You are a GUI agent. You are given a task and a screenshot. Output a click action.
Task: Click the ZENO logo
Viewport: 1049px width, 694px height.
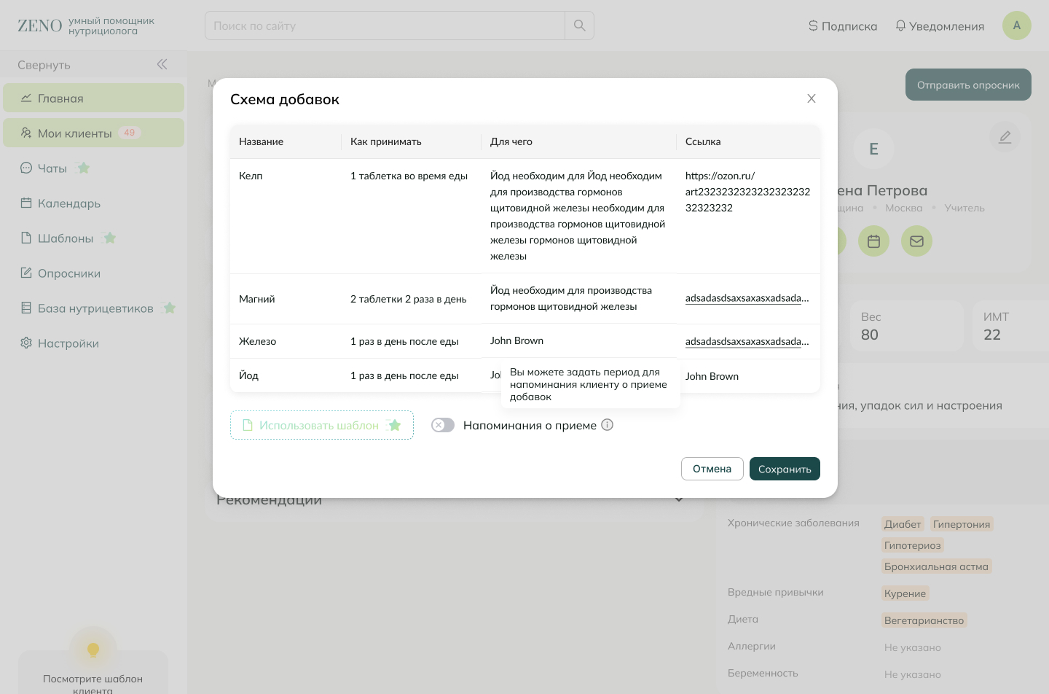coord(40,26)
